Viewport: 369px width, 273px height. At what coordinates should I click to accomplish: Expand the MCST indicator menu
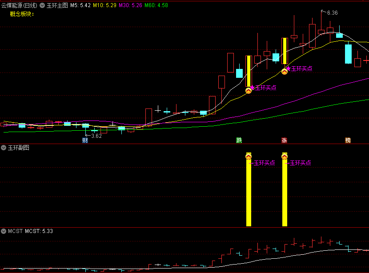[x=4, y=231]
